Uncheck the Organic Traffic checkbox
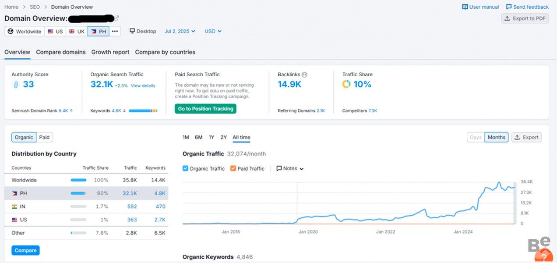The height and width of the screenshot is (263, 557). pos(186,168)
